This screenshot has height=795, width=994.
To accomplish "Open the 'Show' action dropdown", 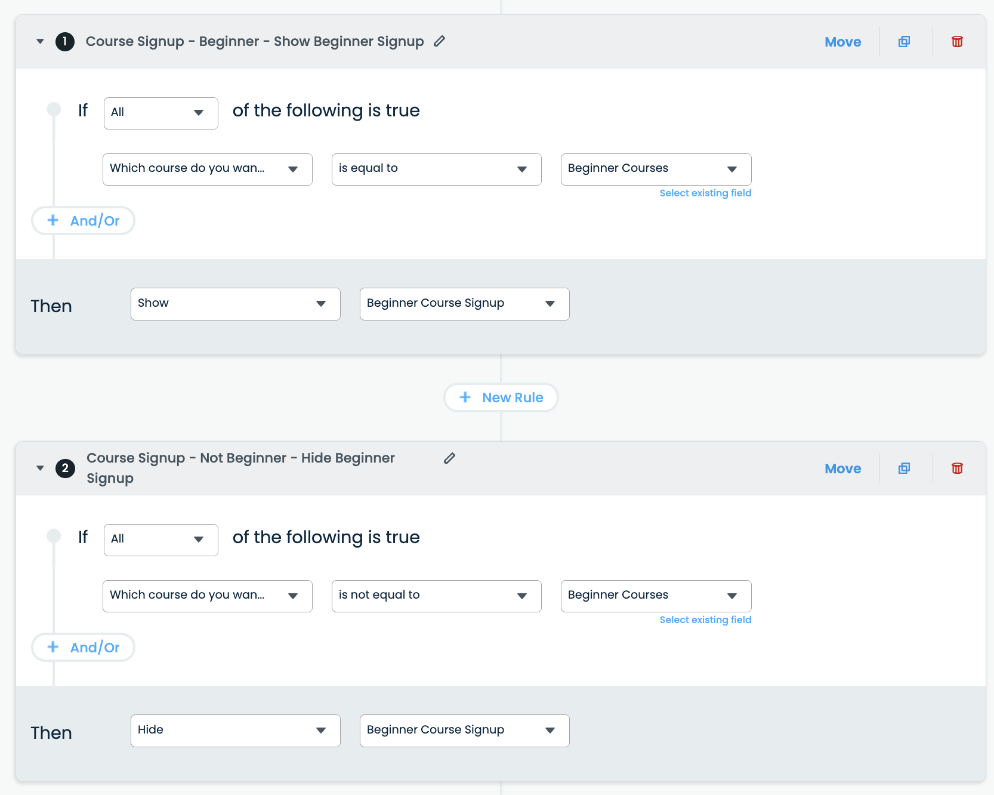I will [235, 304].
